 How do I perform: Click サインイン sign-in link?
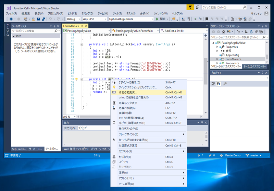[x=256, y=13]
